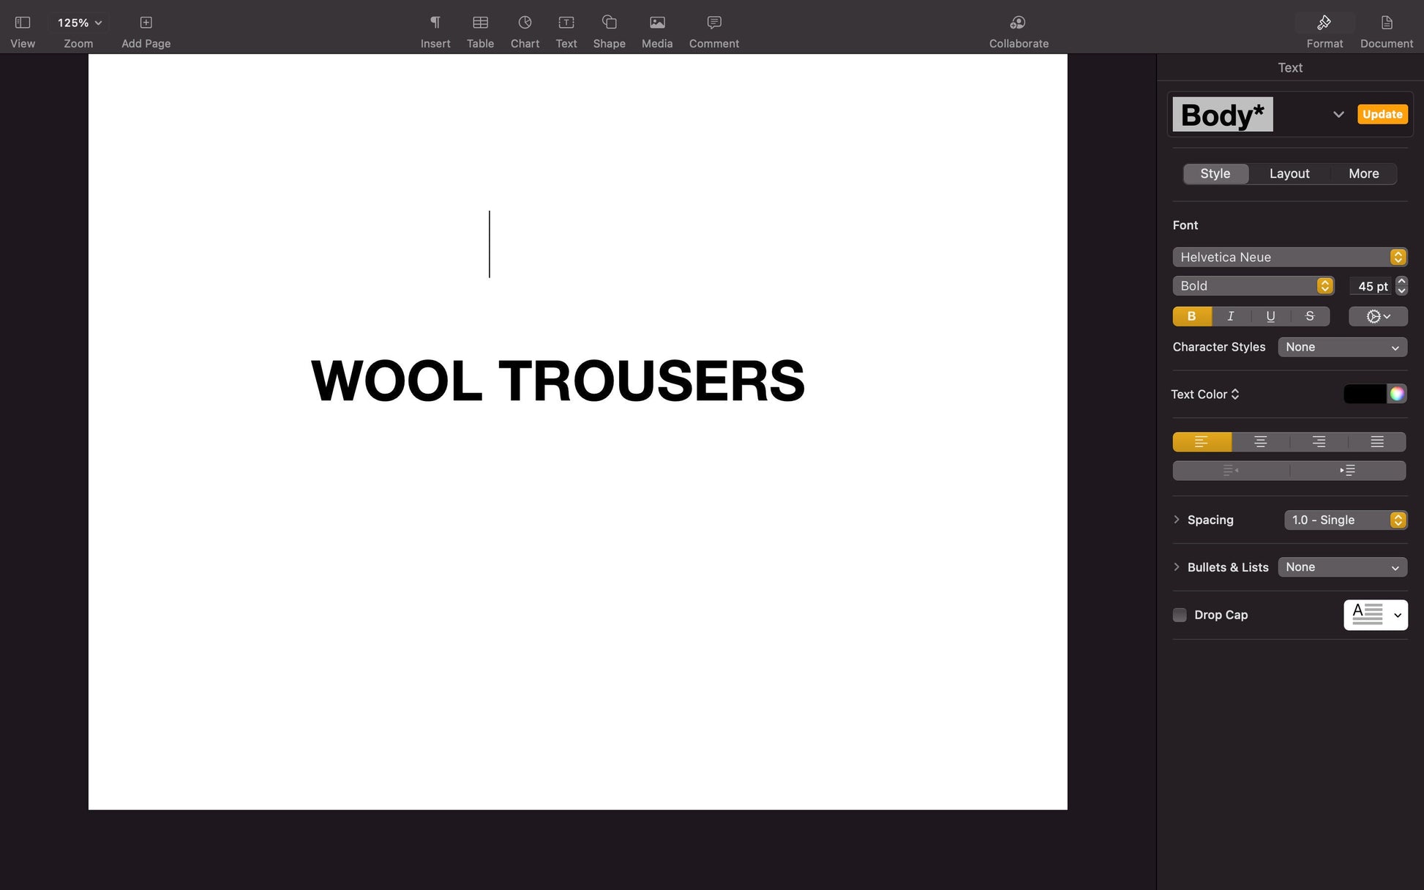Screen dimensions: 1424x890
Task: Click the color wheel next to Text Color
Action: tap(1397, 394)
